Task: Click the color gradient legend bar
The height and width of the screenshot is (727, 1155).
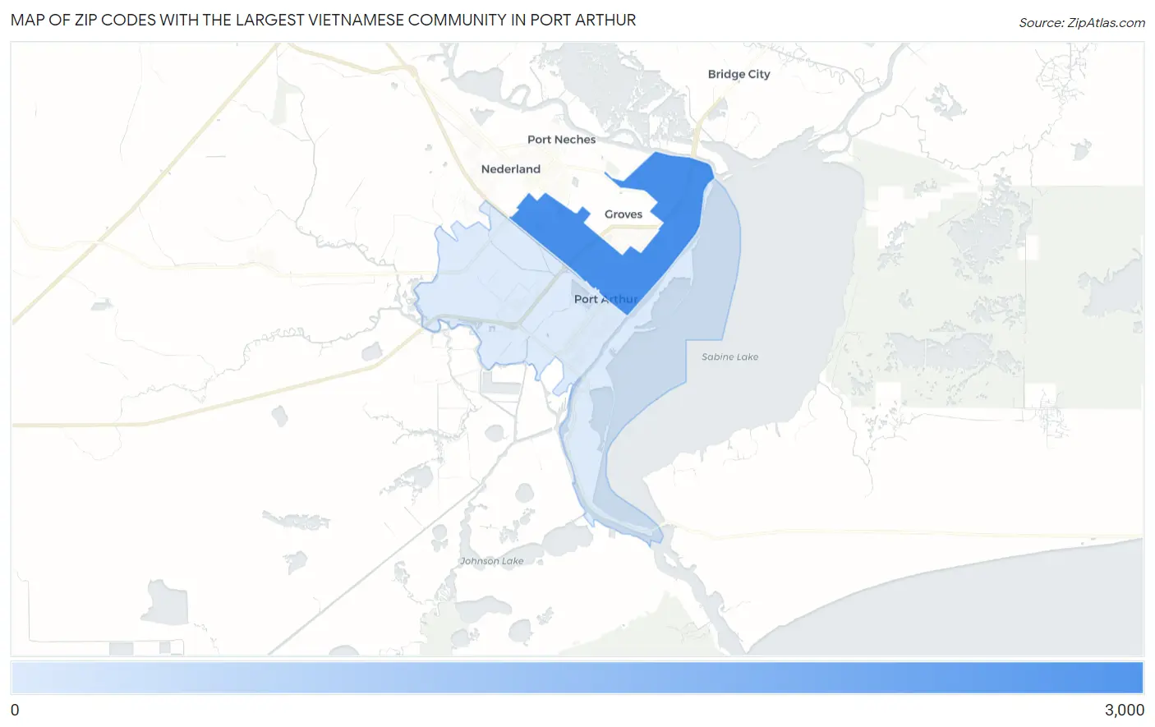Action: (577, 678)
